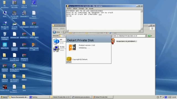Click the help icon in system tray

click(x=158, y=97)
